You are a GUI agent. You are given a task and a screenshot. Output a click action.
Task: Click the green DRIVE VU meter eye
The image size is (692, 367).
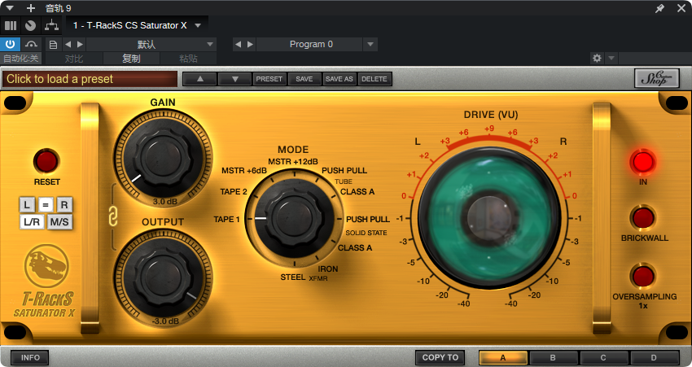click(489, 218)
